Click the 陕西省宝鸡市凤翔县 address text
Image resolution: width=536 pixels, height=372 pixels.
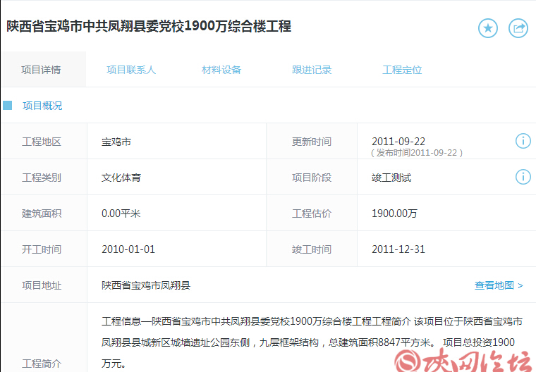pos(146,285)
